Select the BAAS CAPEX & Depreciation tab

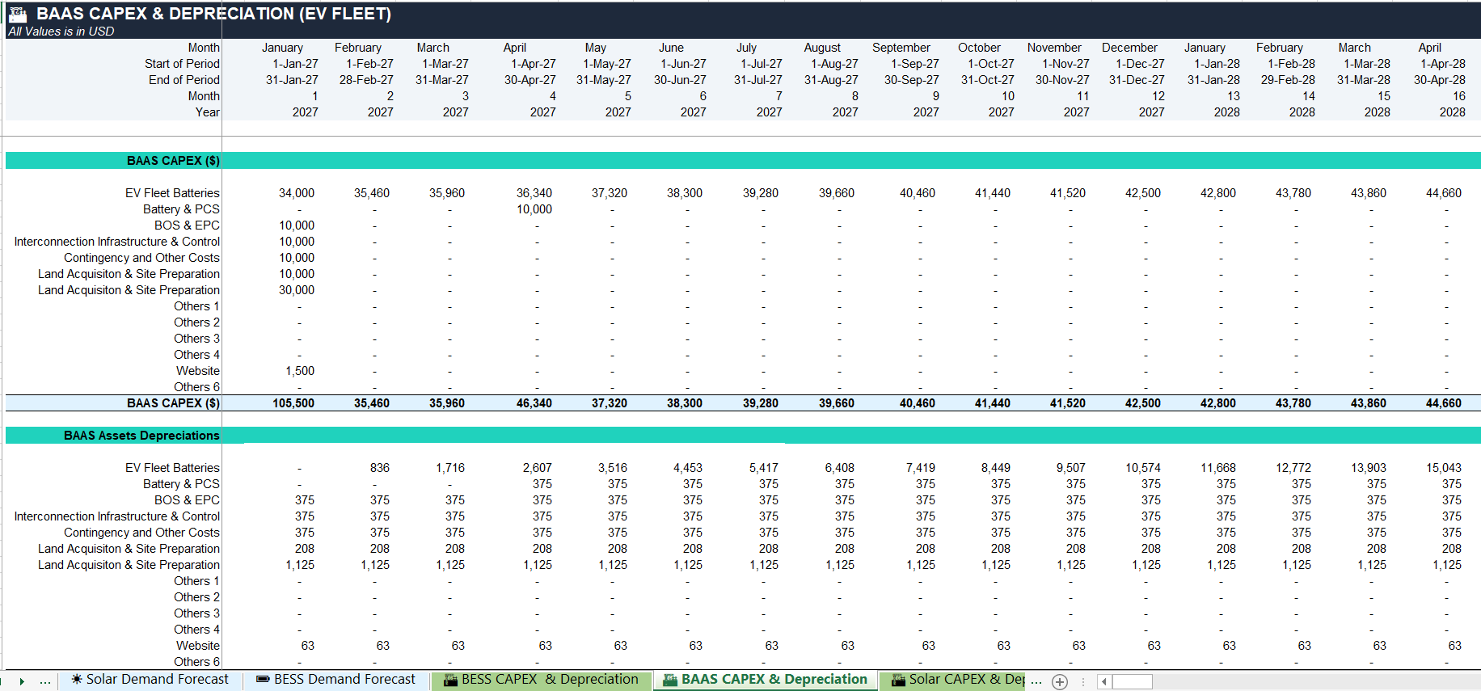click(x=766, y=680)
